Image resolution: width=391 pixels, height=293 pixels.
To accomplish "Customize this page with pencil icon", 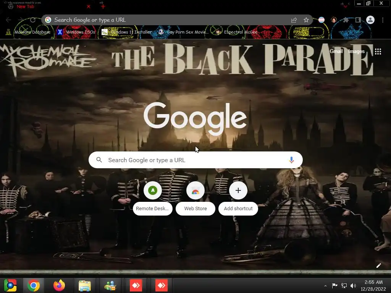I will tap(378, 266).
